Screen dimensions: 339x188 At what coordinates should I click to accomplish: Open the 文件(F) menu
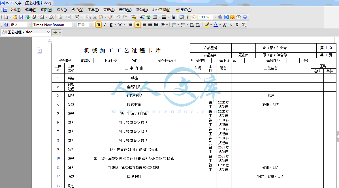point(15,10)
